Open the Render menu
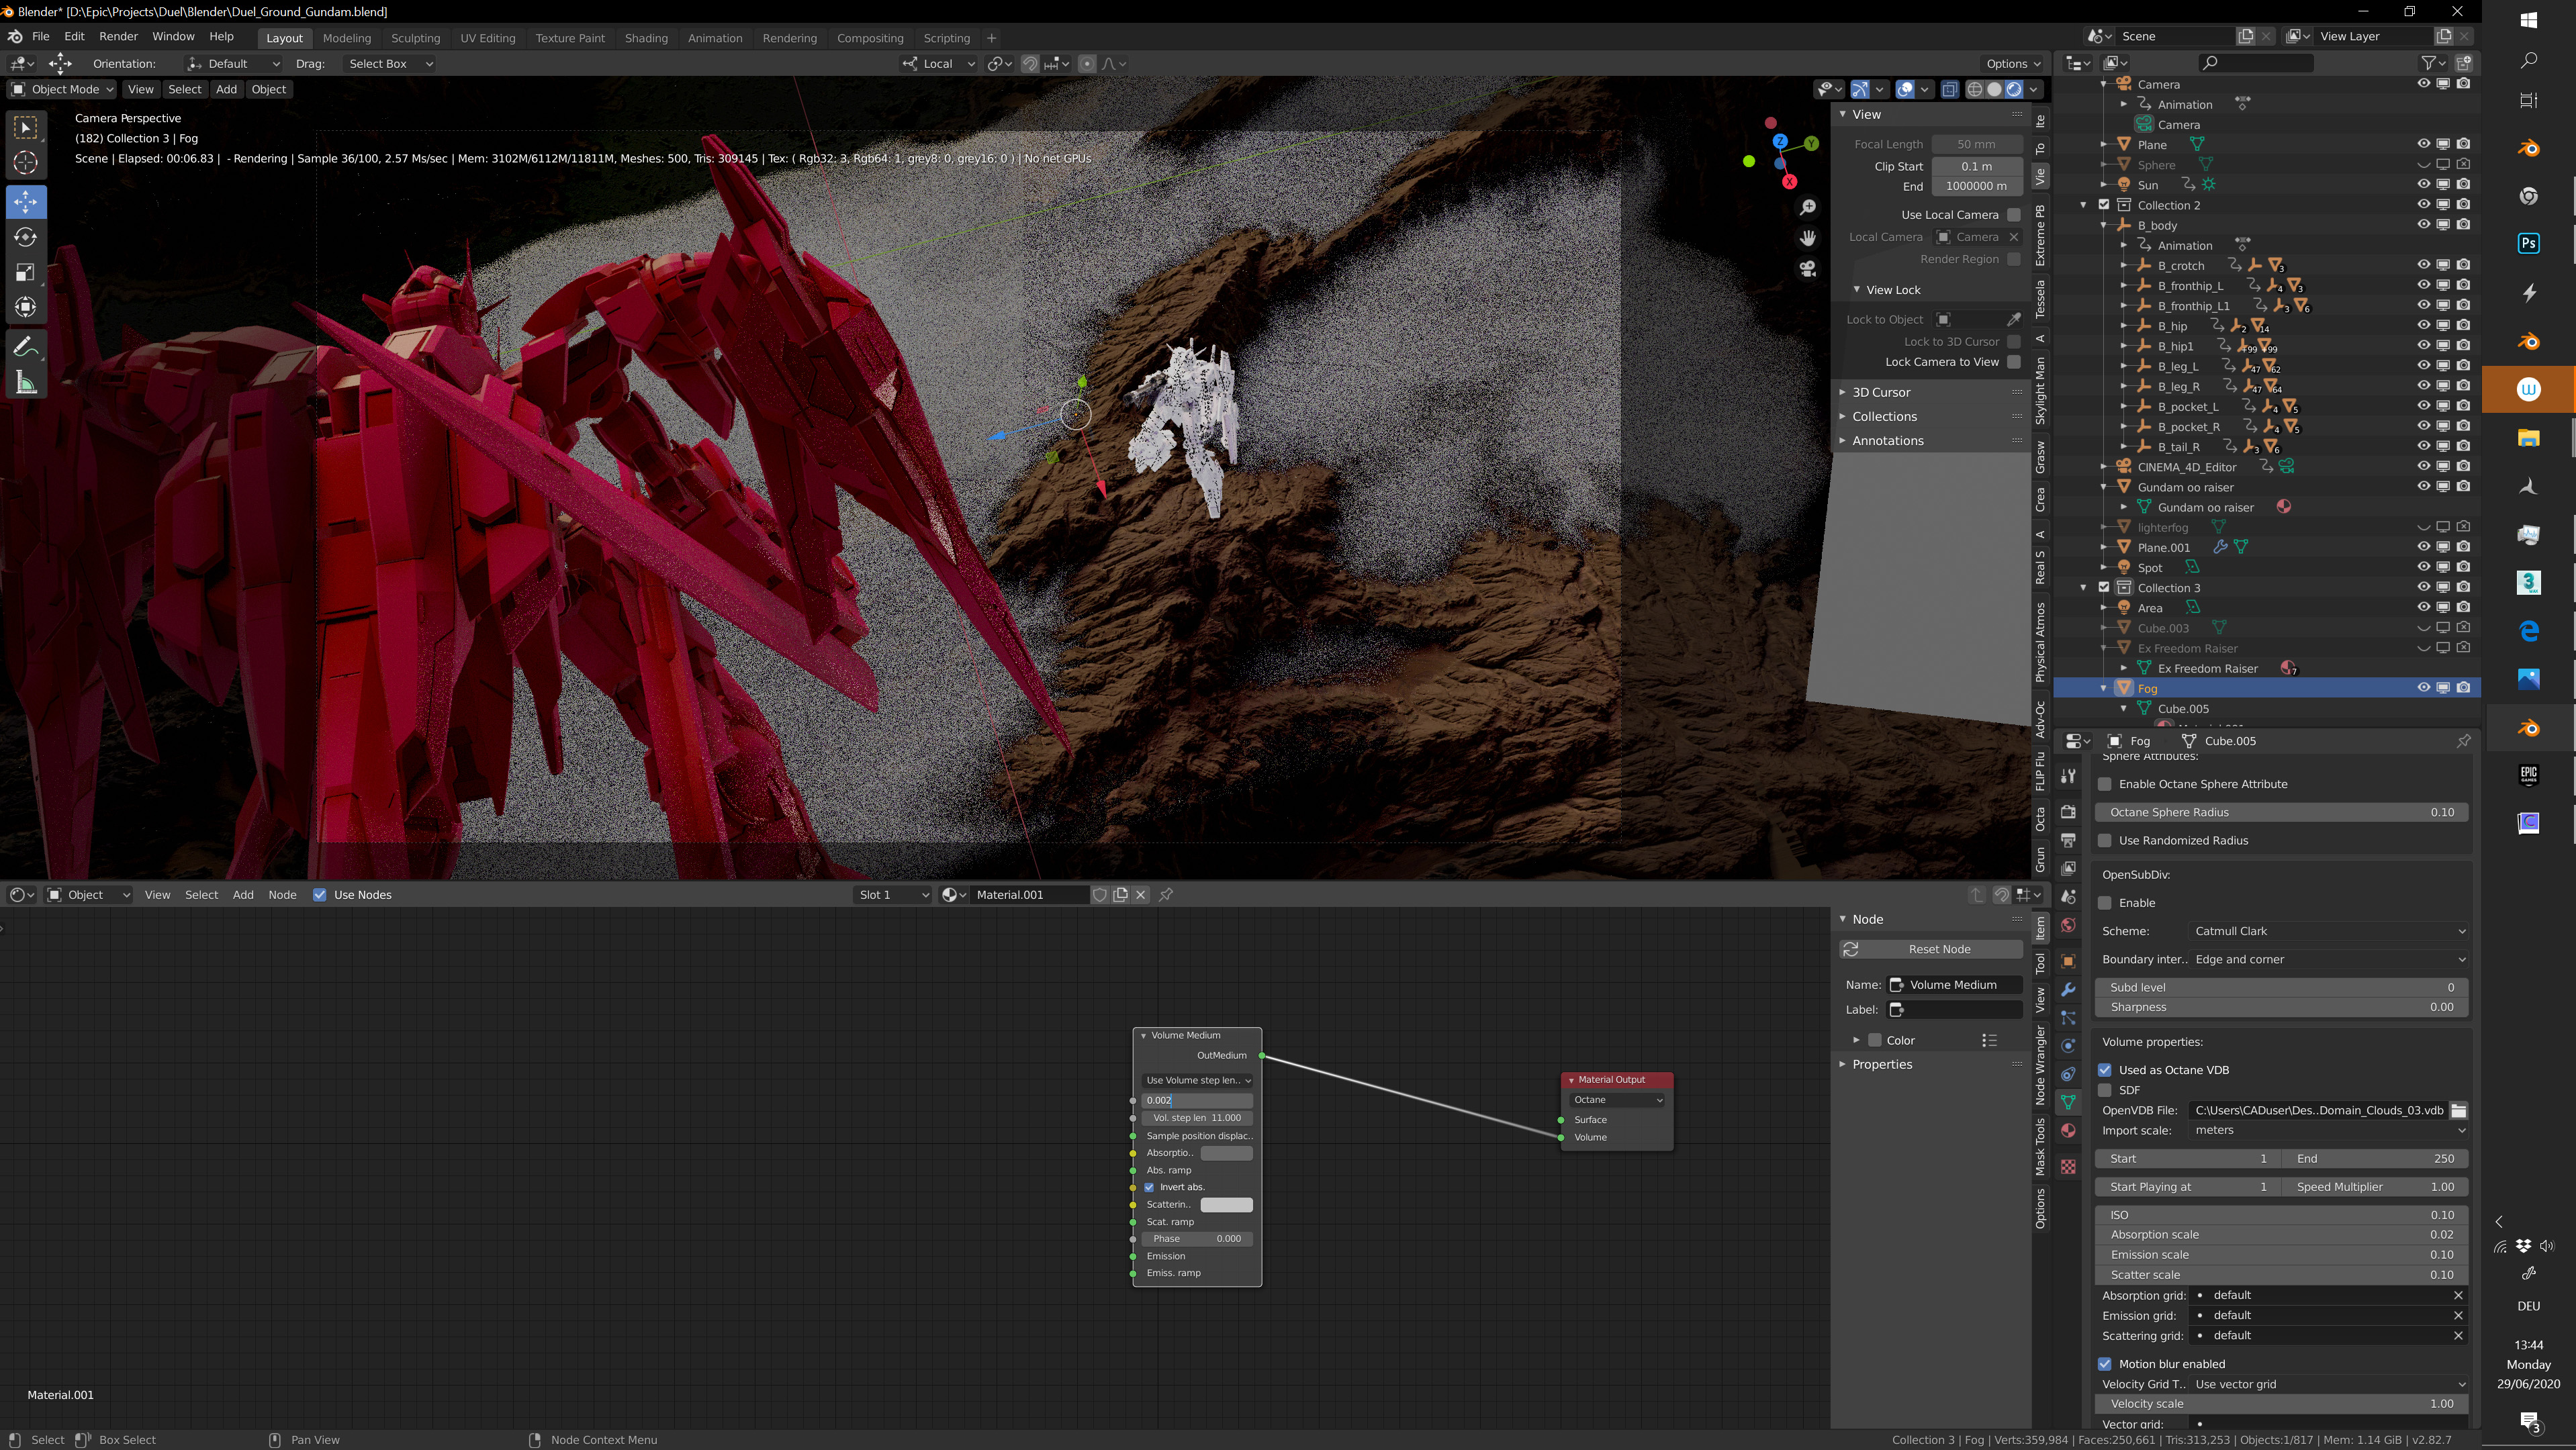 coord(118,36)
